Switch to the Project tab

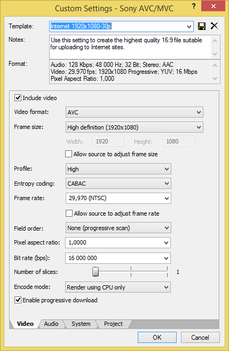click(x=113, y=324)
